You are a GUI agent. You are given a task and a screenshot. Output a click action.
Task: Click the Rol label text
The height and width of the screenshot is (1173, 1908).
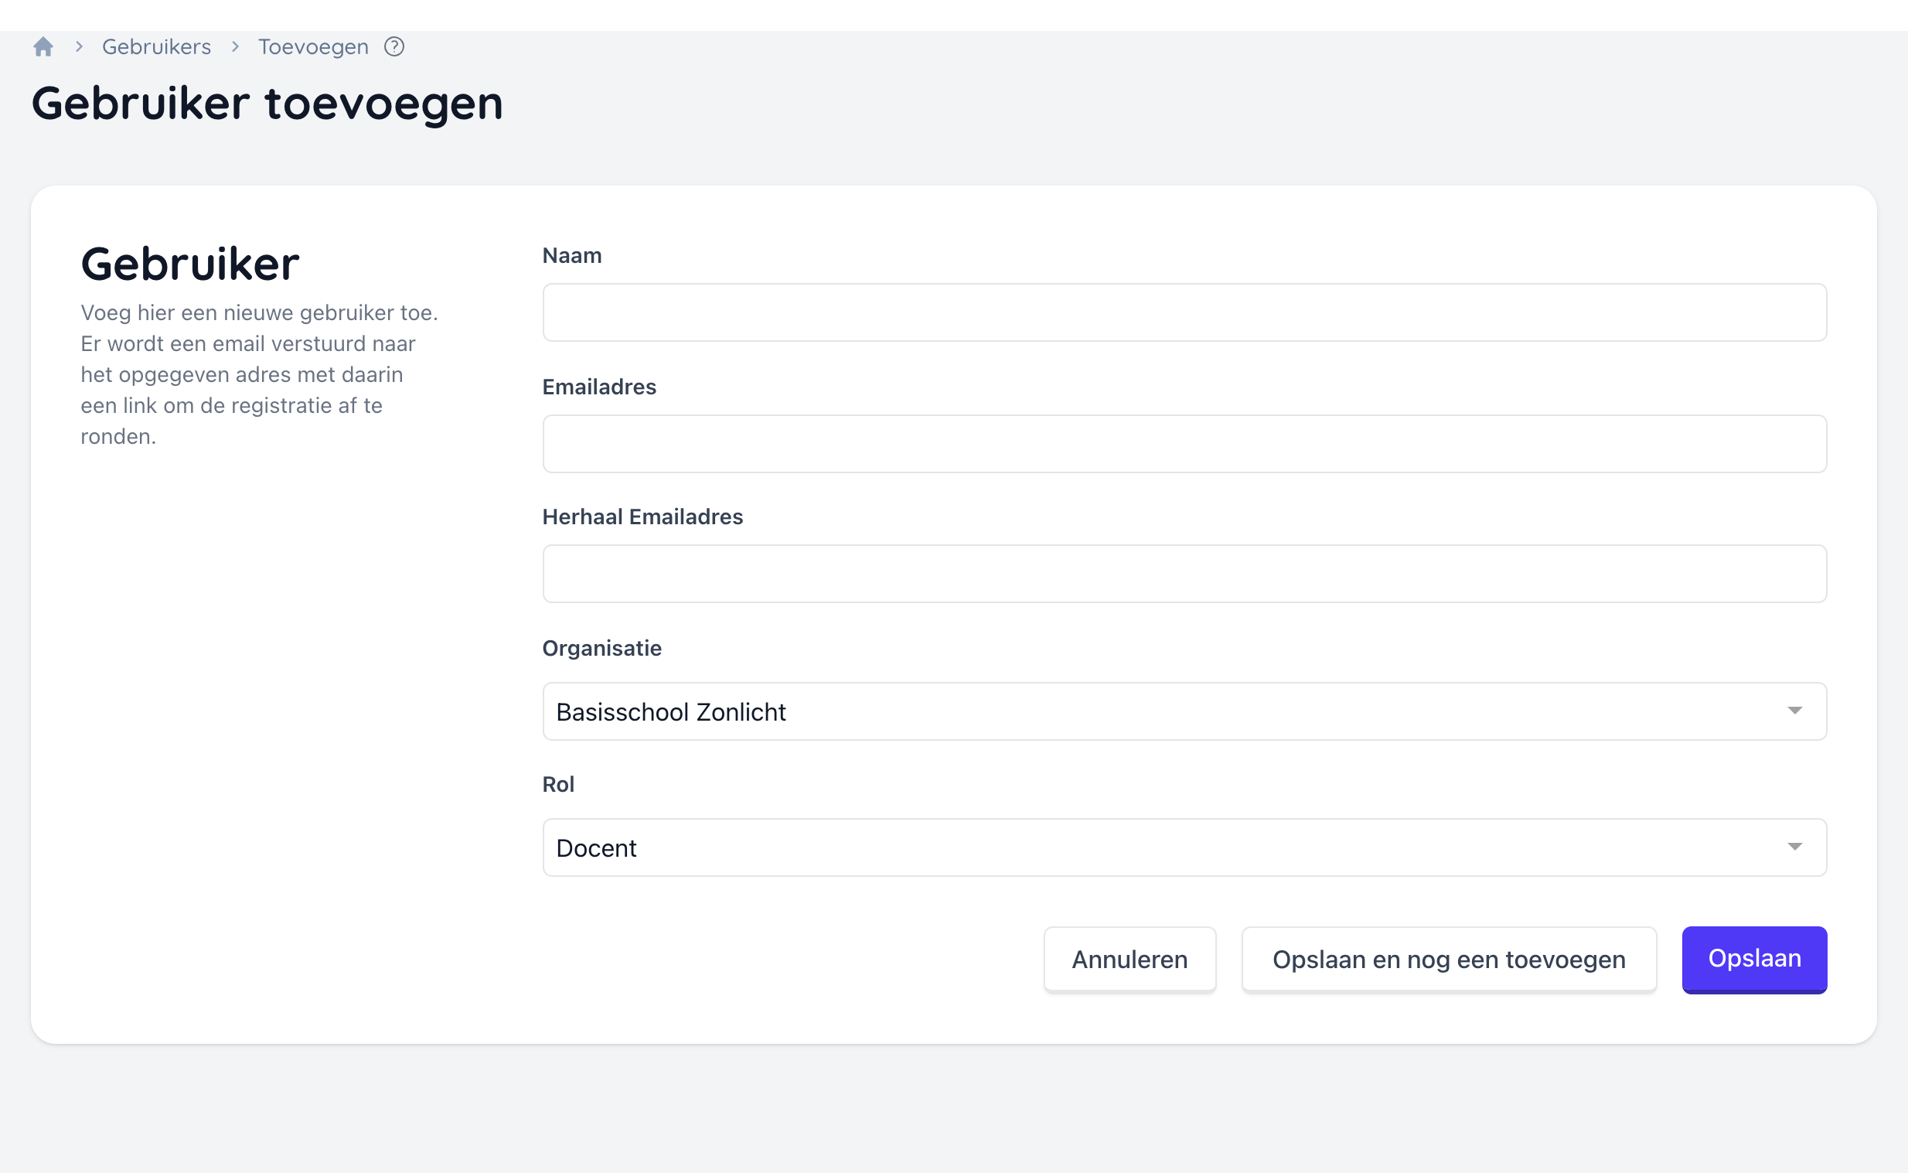coord(557,784)
